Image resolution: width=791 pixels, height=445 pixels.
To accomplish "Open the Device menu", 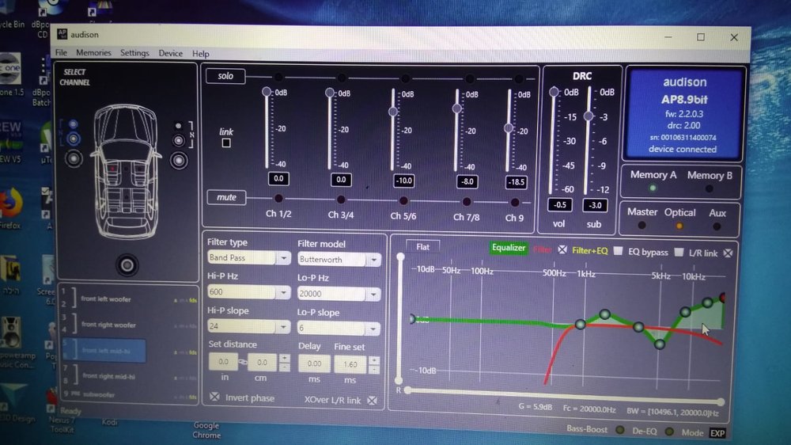I will (171, 54).
